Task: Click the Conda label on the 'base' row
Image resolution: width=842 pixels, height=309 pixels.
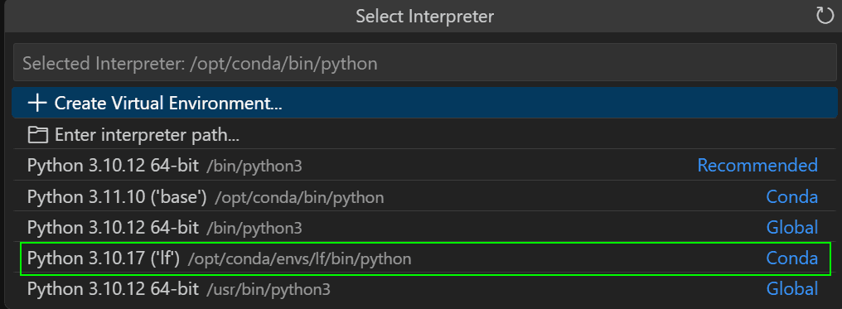Action: (x=791, y=197)
